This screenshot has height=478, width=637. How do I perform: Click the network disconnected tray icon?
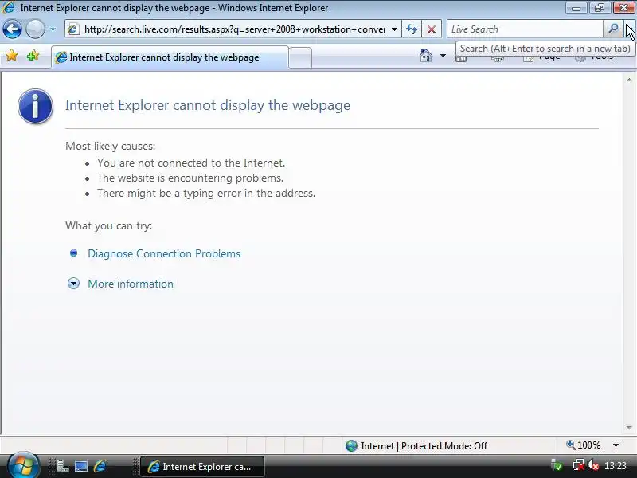[578, 465]
